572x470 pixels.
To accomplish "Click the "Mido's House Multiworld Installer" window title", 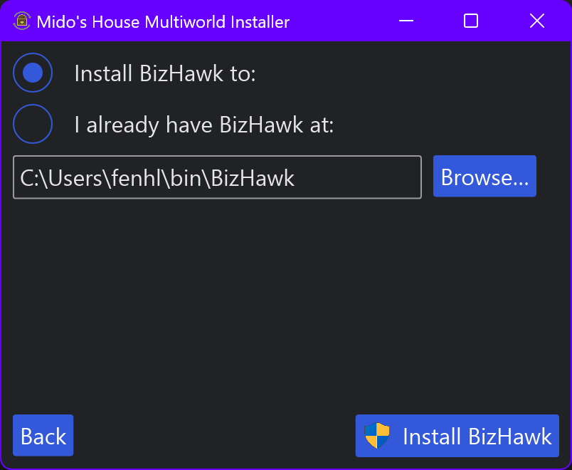I will (x=163, y=21).
